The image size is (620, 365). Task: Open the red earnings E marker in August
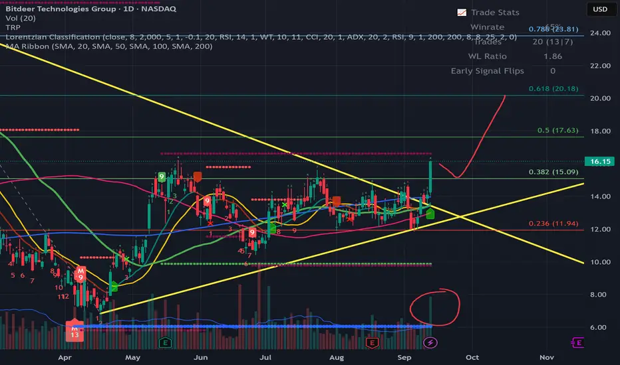(372, 342)
